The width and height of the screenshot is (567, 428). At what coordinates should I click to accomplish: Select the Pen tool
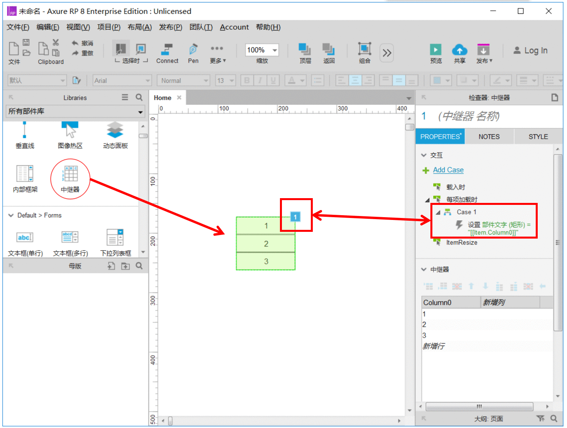[193, 53]
